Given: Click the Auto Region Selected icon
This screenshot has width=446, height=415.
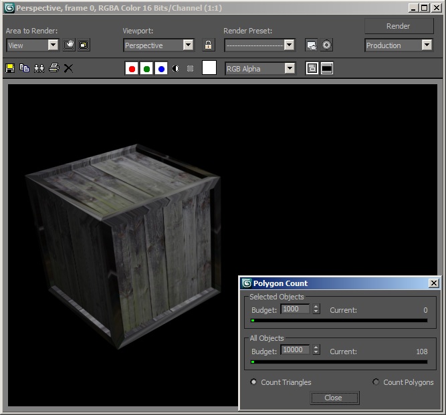Looking at the screenshot, I should point(84,45).
